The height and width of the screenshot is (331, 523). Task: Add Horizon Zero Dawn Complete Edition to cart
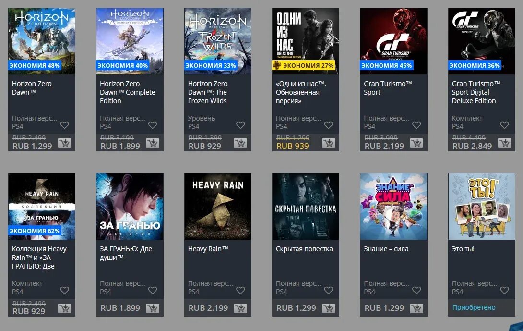[153, 143]
